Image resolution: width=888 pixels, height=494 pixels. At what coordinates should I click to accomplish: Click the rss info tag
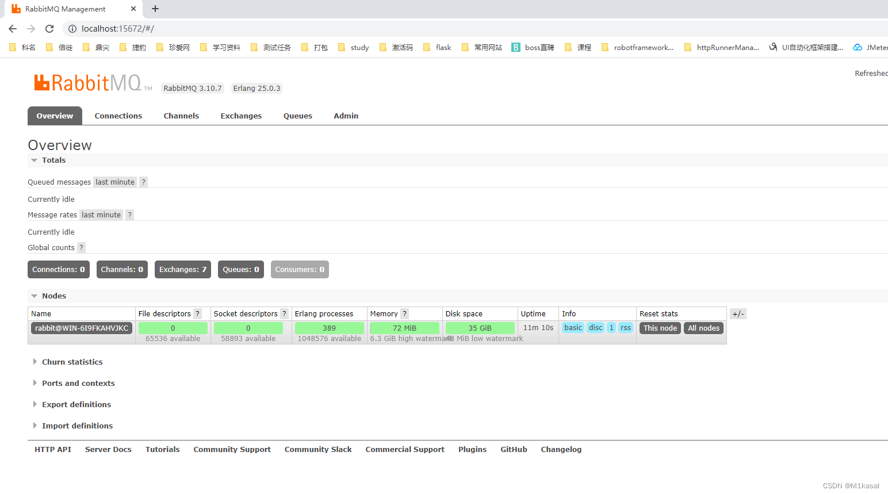[626, 327]
